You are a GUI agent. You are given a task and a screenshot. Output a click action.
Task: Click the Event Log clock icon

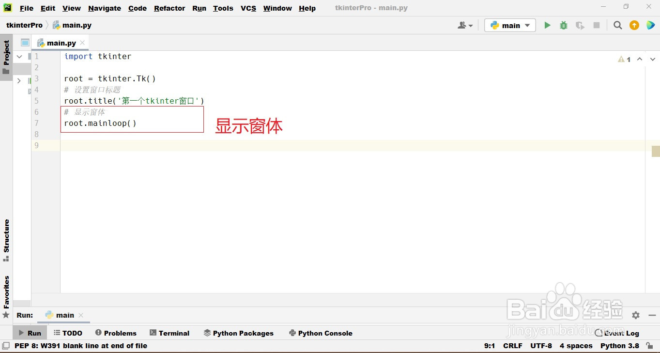[x=598, y=333]
